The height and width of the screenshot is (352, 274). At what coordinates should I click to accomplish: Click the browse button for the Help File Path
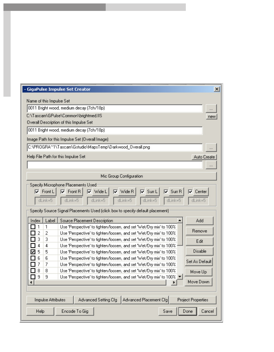[211, 165]
